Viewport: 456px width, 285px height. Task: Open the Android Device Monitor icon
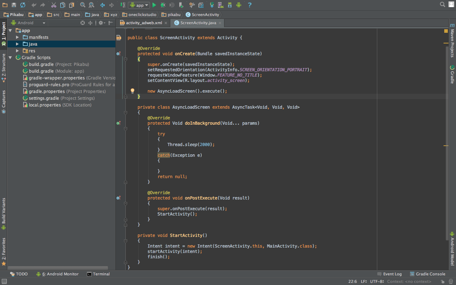239,5
